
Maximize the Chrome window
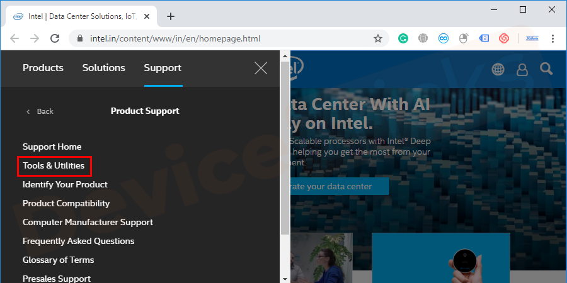pyautogui.click(x=523, y=9)
